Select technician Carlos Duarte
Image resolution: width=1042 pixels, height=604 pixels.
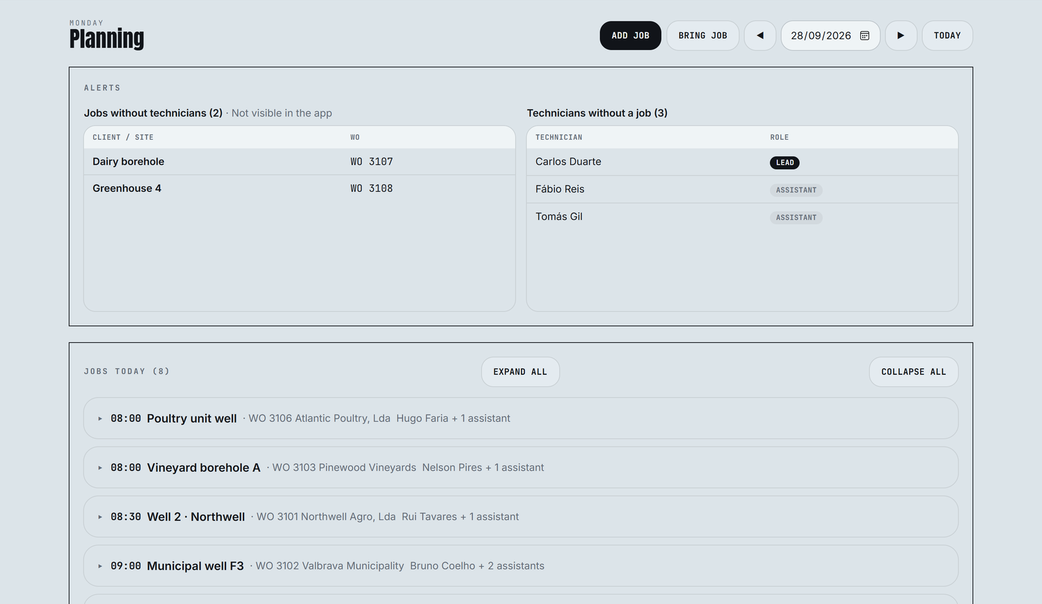(569, 161)
